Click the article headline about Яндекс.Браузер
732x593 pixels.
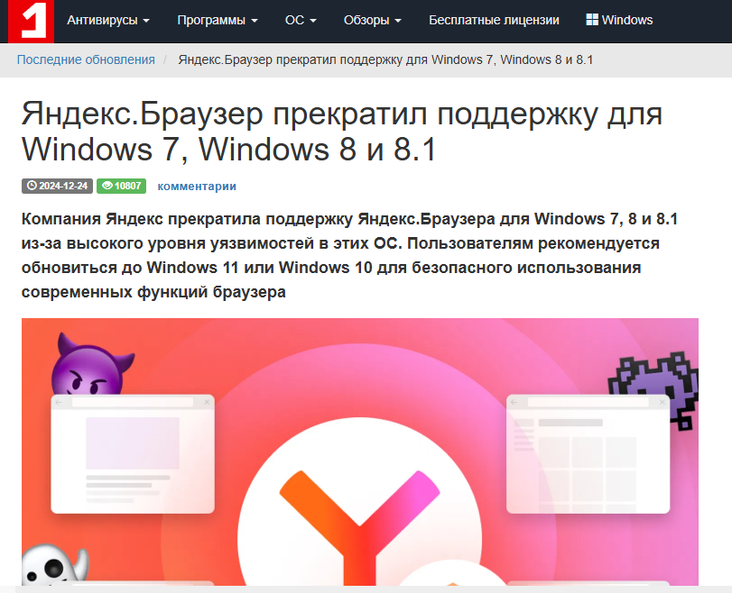coord(341,132)
